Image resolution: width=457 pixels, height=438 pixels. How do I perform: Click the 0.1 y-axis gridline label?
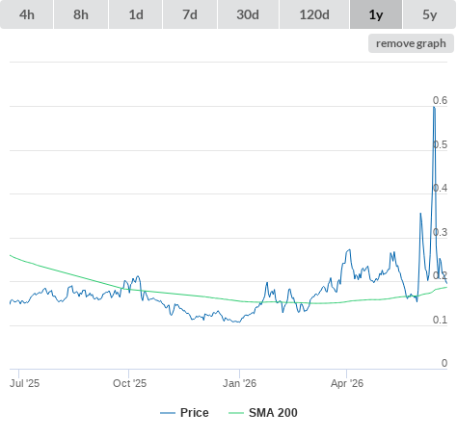point(440,320)
